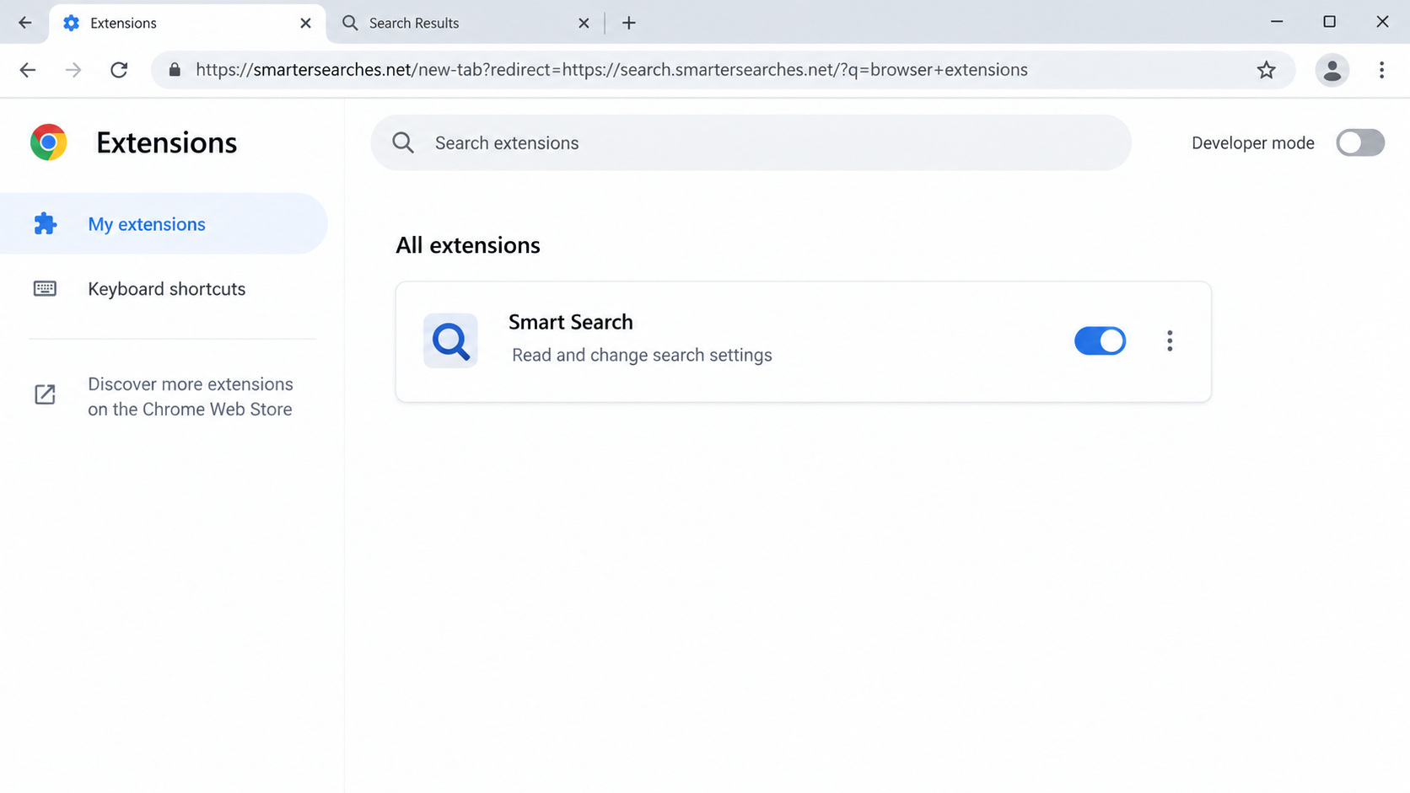Focus the Search extensions field
The height and width of the screenshot is (793, 1410).
pos(751,142)
